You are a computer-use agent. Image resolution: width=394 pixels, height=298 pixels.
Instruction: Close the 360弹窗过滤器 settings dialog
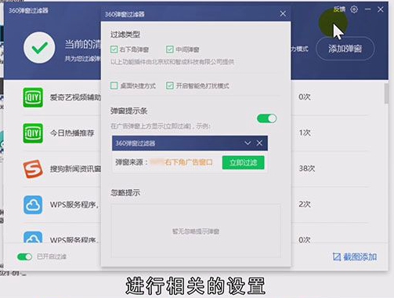click(x=283, y=13)
